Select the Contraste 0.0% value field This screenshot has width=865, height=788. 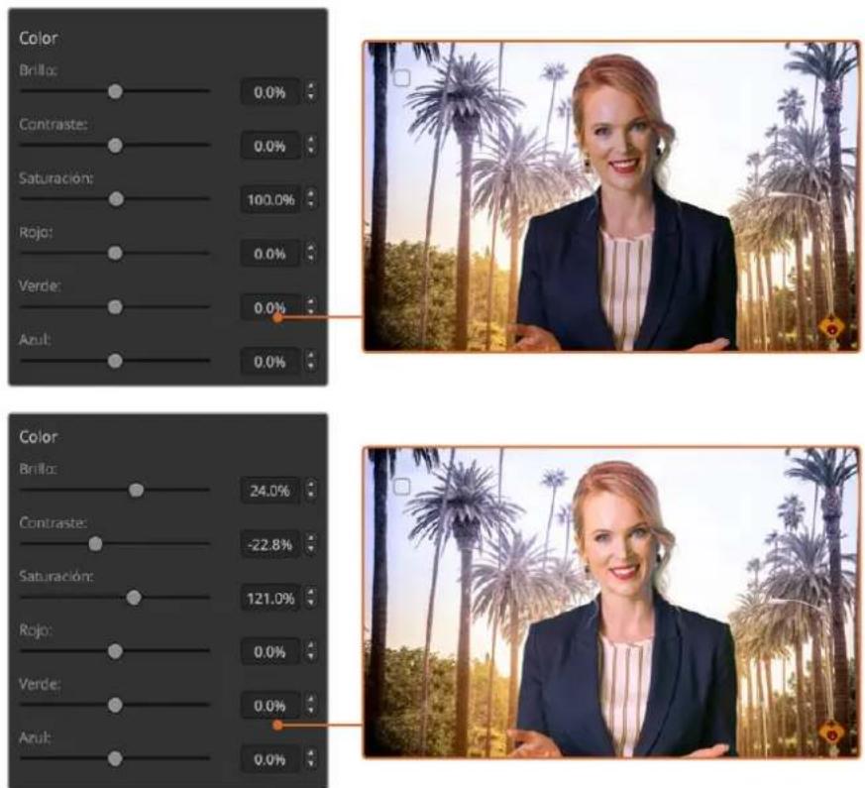[x=270, y=147]
